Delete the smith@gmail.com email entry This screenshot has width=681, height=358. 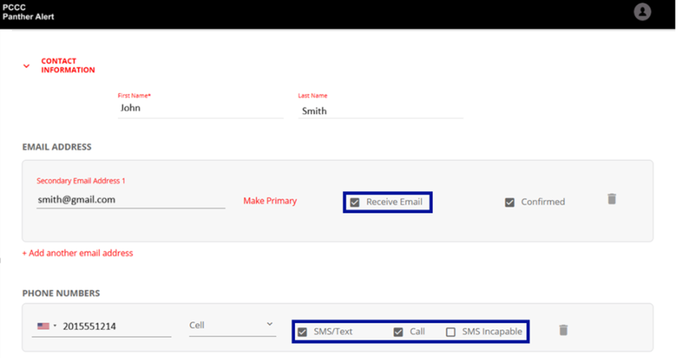tap(611, 199)
